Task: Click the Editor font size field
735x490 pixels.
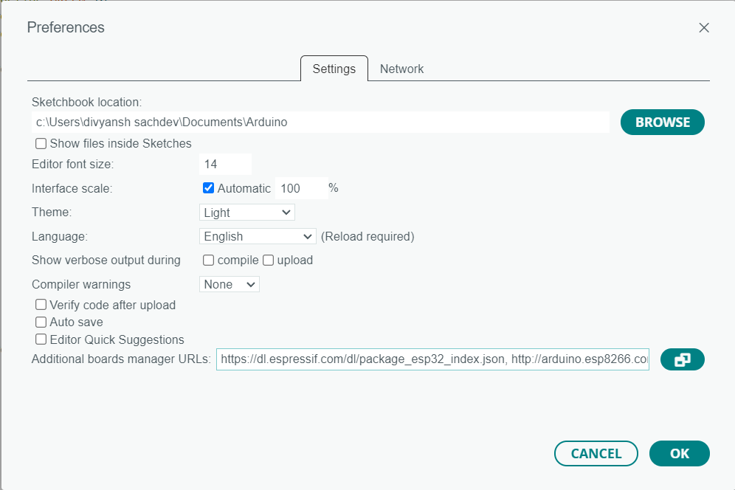Action: [x=225, y=165]
